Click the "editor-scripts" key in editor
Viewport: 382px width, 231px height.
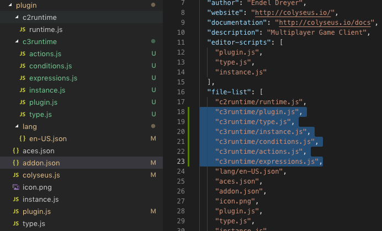coord(239,42)
